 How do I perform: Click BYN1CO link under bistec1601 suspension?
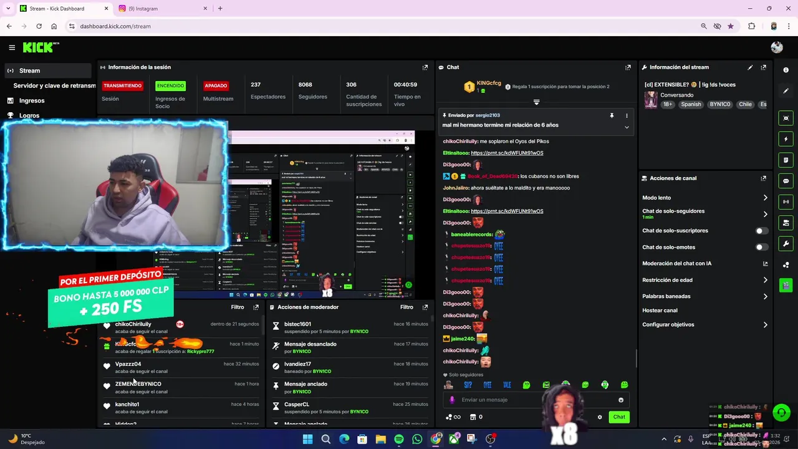pos(359,332)
